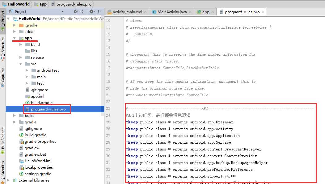Click code line keeping android.app.Service
325x184 pixels.
178,142
